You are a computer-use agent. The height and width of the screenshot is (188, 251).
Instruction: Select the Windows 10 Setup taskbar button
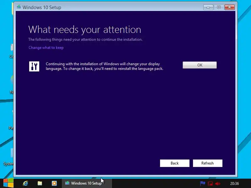87,183
